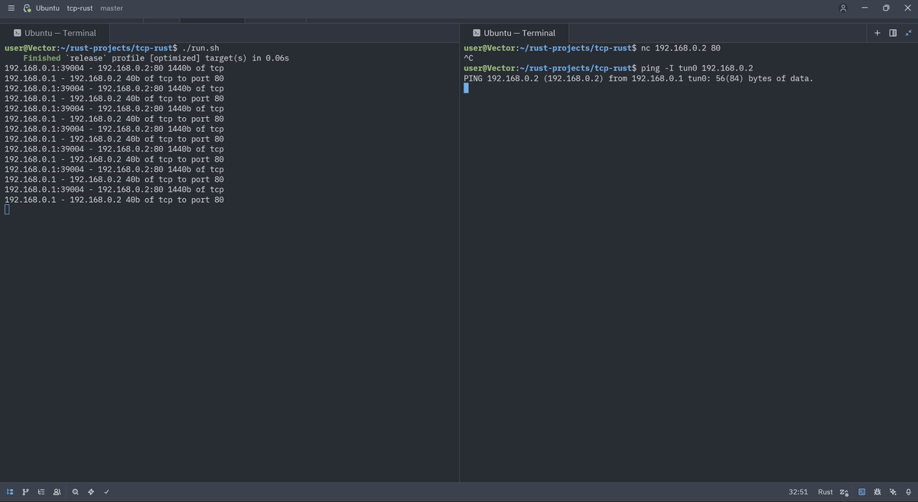Click the remote connection status icon
The image size is (918, 502).
27,8
